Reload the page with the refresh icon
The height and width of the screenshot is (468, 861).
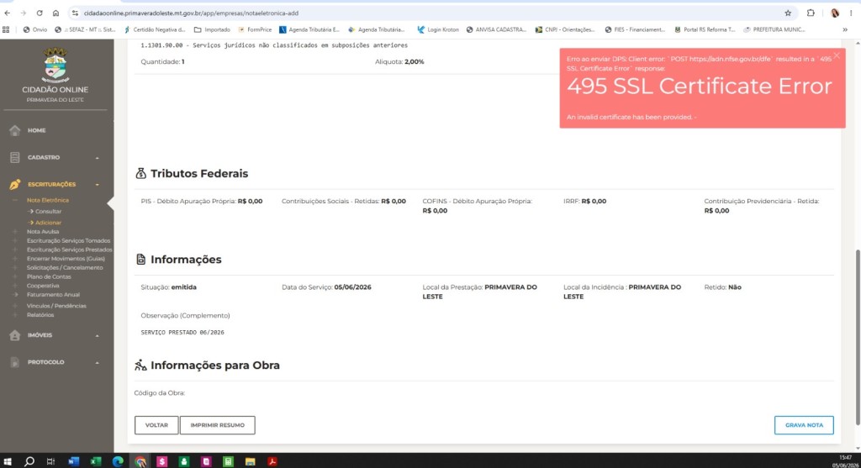point(40,13)
